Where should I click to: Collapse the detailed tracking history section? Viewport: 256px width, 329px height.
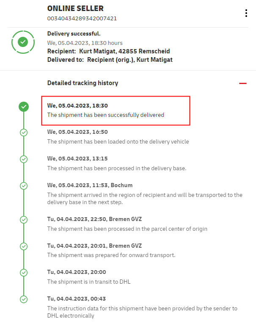pos(242,83)
